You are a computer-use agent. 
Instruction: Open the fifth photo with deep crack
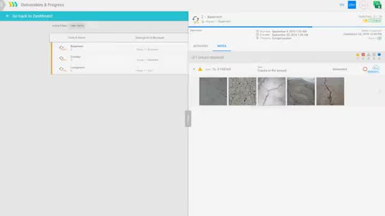[x=330, y=91]
